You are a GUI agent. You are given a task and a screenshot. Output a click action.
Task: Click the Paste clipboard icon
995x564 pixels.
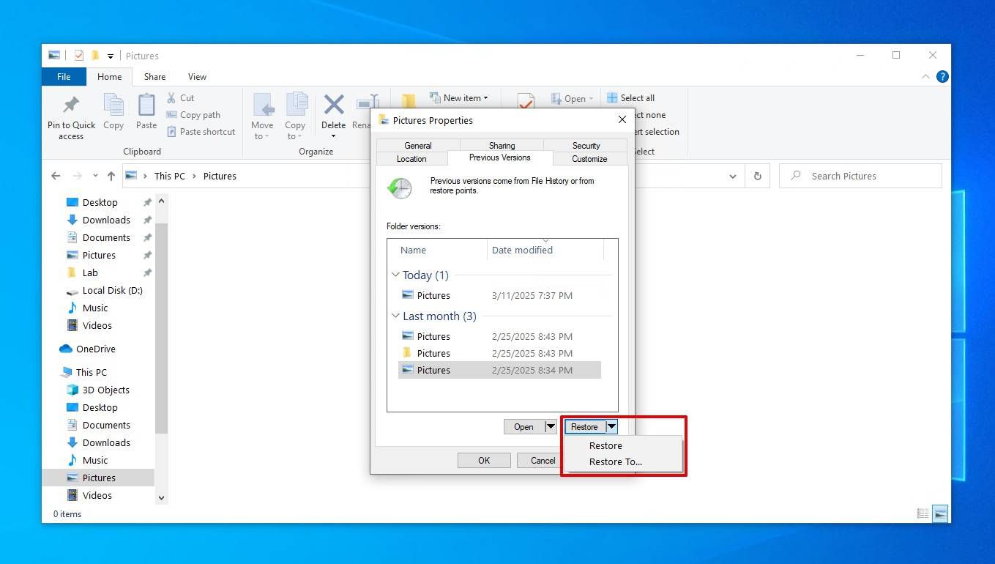tap(146, 105)
